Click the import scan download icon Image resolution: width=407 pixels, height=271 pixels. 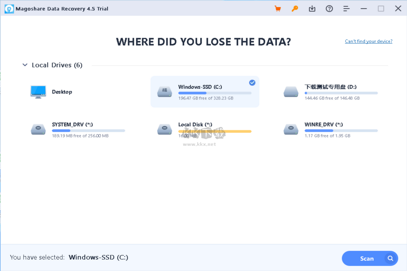click(x=312, y=9)
